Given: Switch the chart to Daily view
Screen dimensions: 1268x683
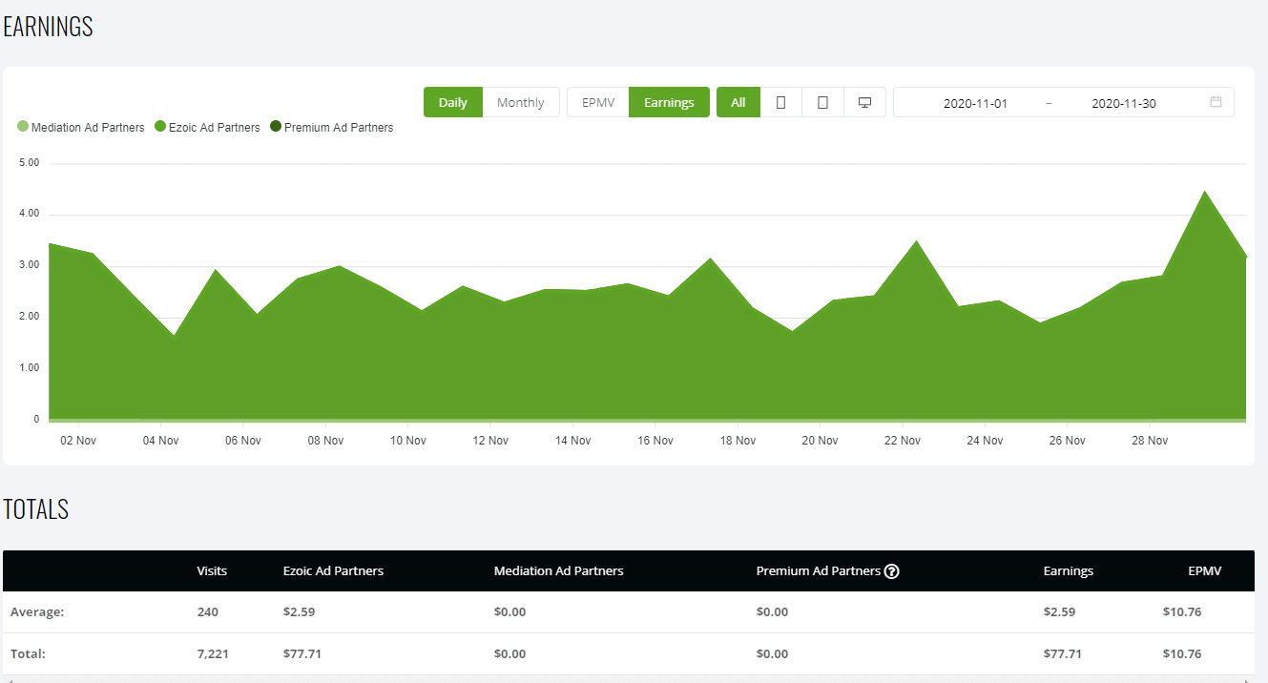Looking at the screenshot, I should [x=453, y=102].
